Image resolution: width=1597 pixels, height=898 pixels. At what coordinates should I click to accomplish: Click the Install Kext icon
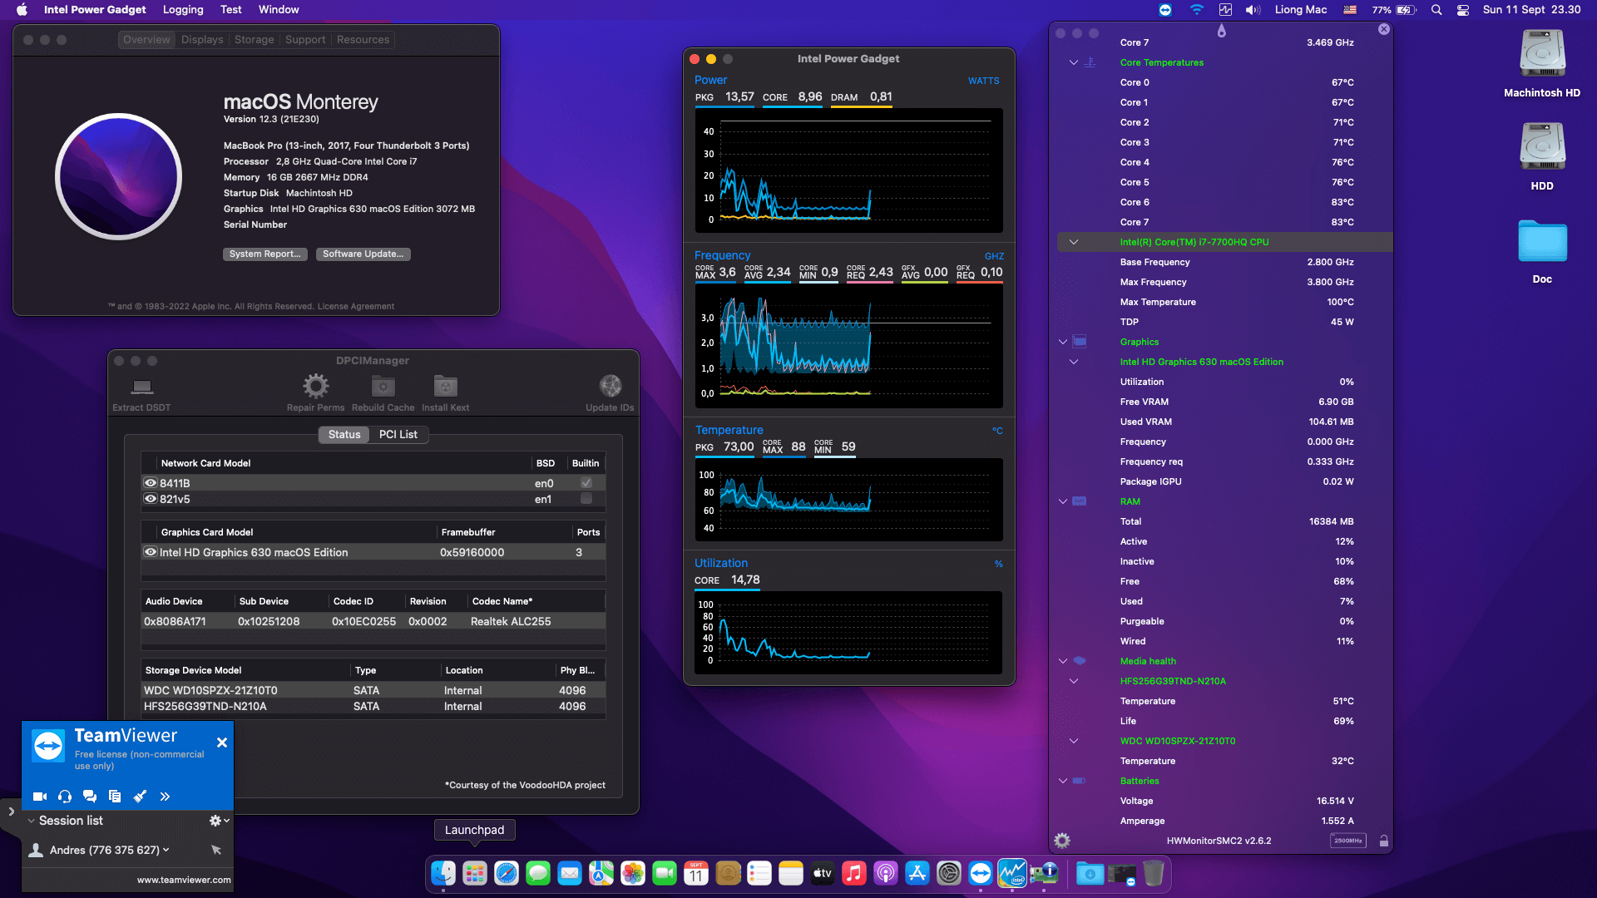[446, 386]
